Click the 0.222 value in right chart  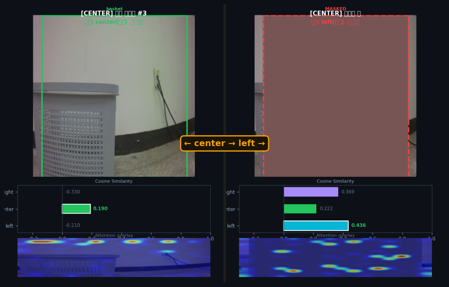point(326,209)
